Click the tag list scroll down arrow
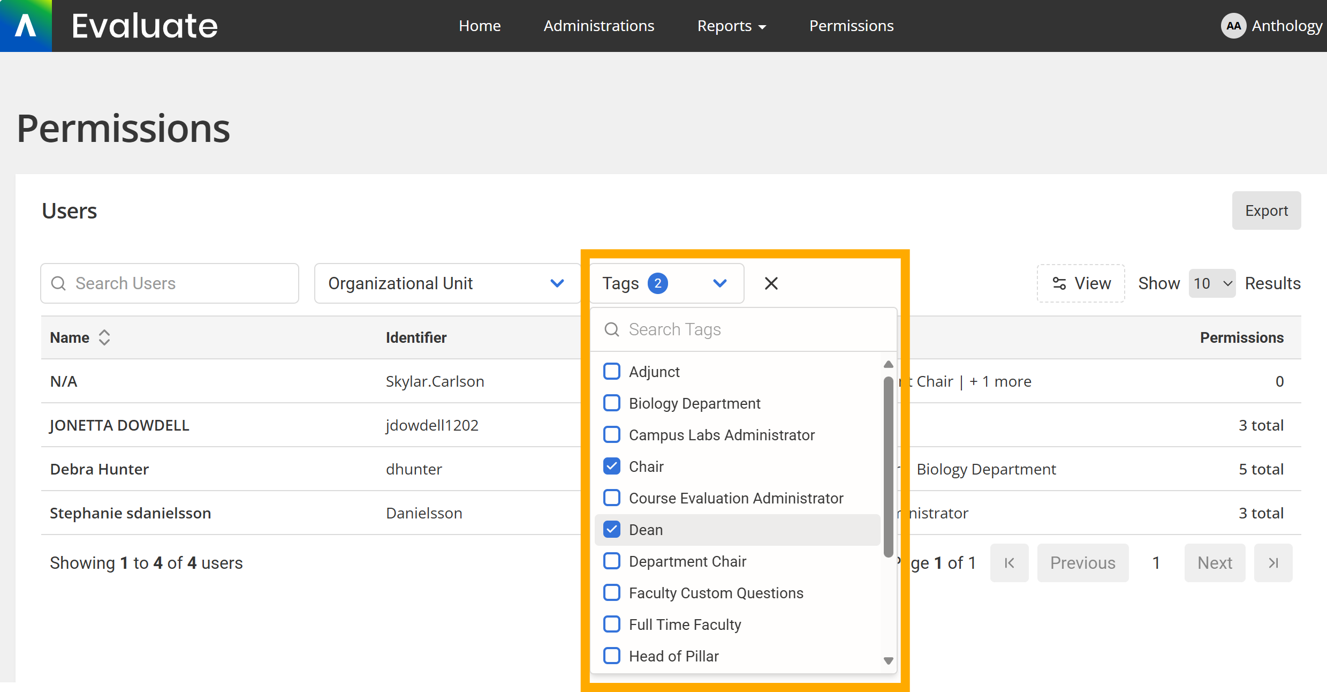The height and width of the screenshot is (692, 1327). pyautogui.click(x=888, y=661)
